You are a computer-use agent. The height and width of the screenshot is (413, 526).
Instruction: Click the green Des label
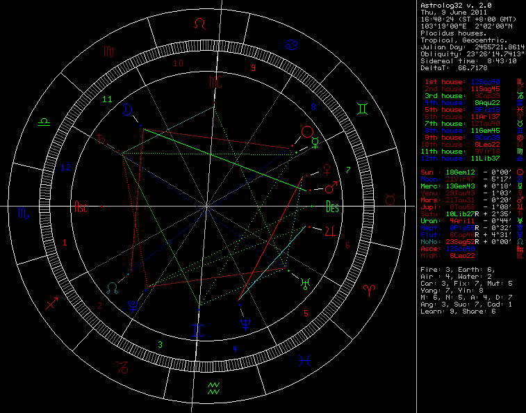click(x=334, y=206)
